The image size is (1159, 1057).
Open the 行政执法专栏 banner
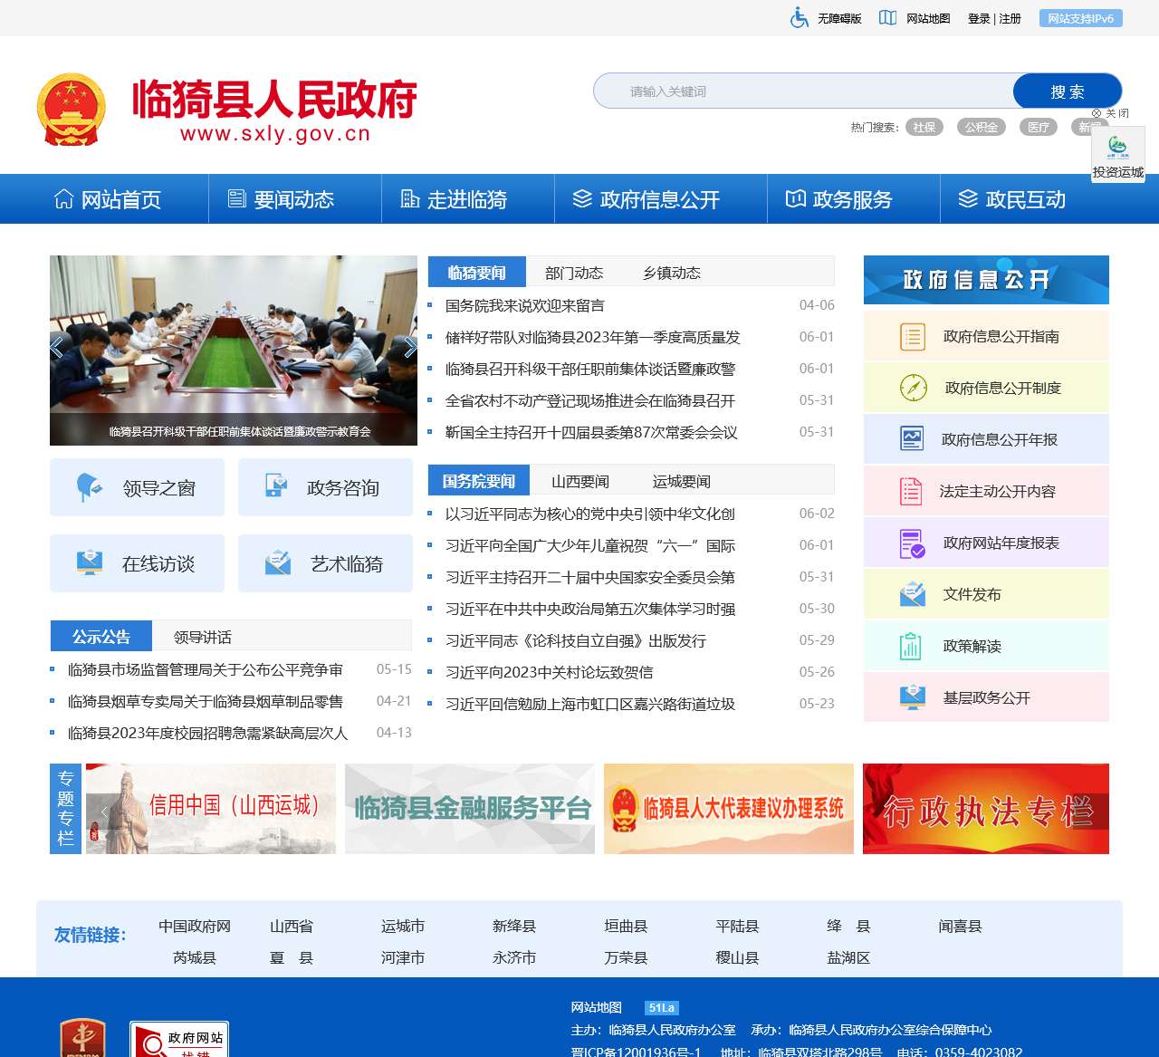click(x=985, y=809)
